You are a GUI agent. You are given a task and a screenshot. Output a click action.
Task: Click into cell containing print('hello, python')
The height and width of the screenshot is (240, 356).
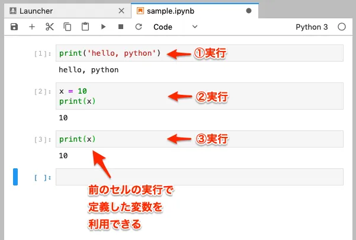(200, 53)
